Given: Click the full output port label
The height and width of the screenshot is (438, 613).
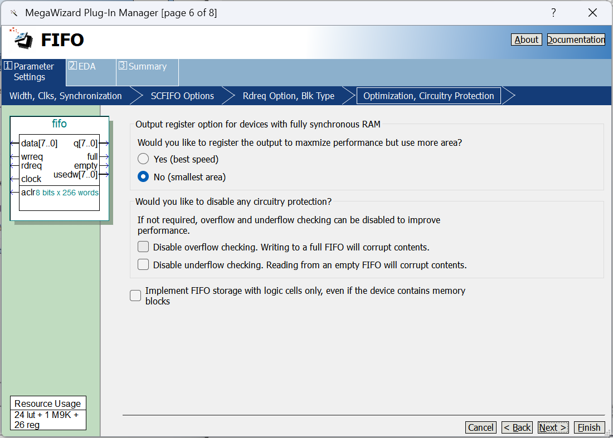Looking at the screenshot, I should click(x=93, y=156).
